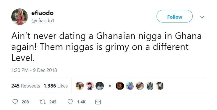Click the 1.4K like count

(x=81, y=102)
